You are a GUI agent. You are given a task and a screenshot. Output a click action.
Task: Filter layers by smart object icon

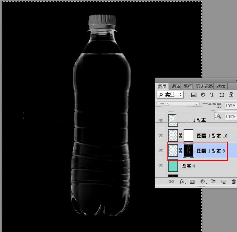231,95
